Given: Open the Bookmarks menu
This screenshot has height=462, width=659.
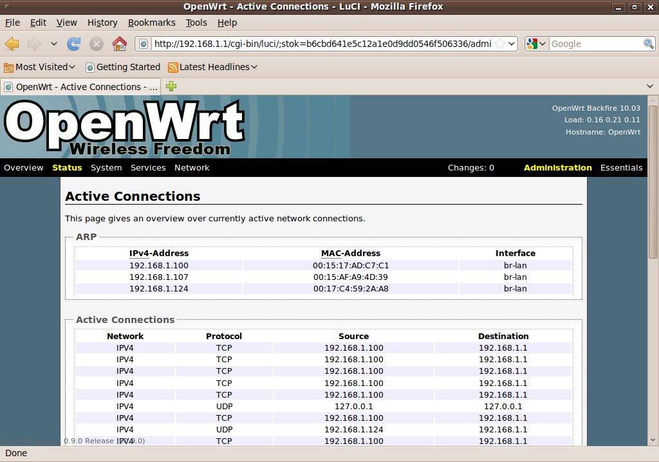Looking at the screenshot, I should [151, 23].
